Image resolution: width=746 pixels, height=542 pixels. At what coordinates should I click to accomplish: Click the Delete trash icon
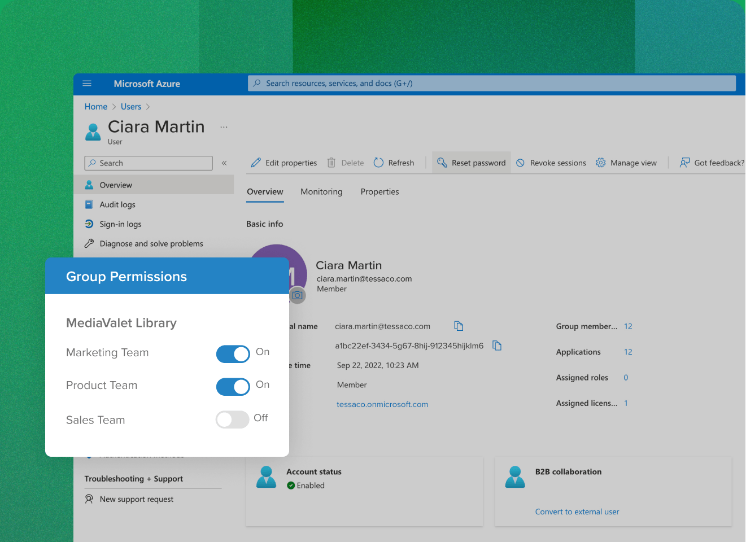pyautogui.click(x=331, y=163)
